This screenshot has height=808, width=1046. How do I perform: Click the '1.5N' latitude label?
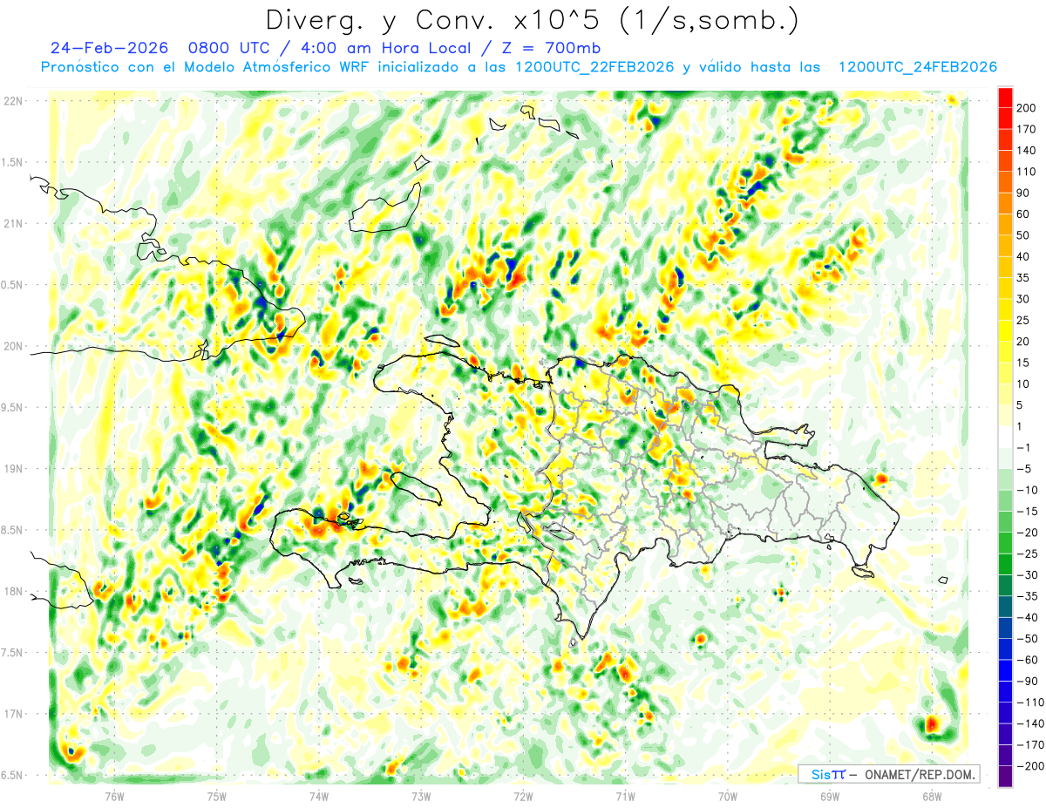pyautogui.click(x=12, y=162)
